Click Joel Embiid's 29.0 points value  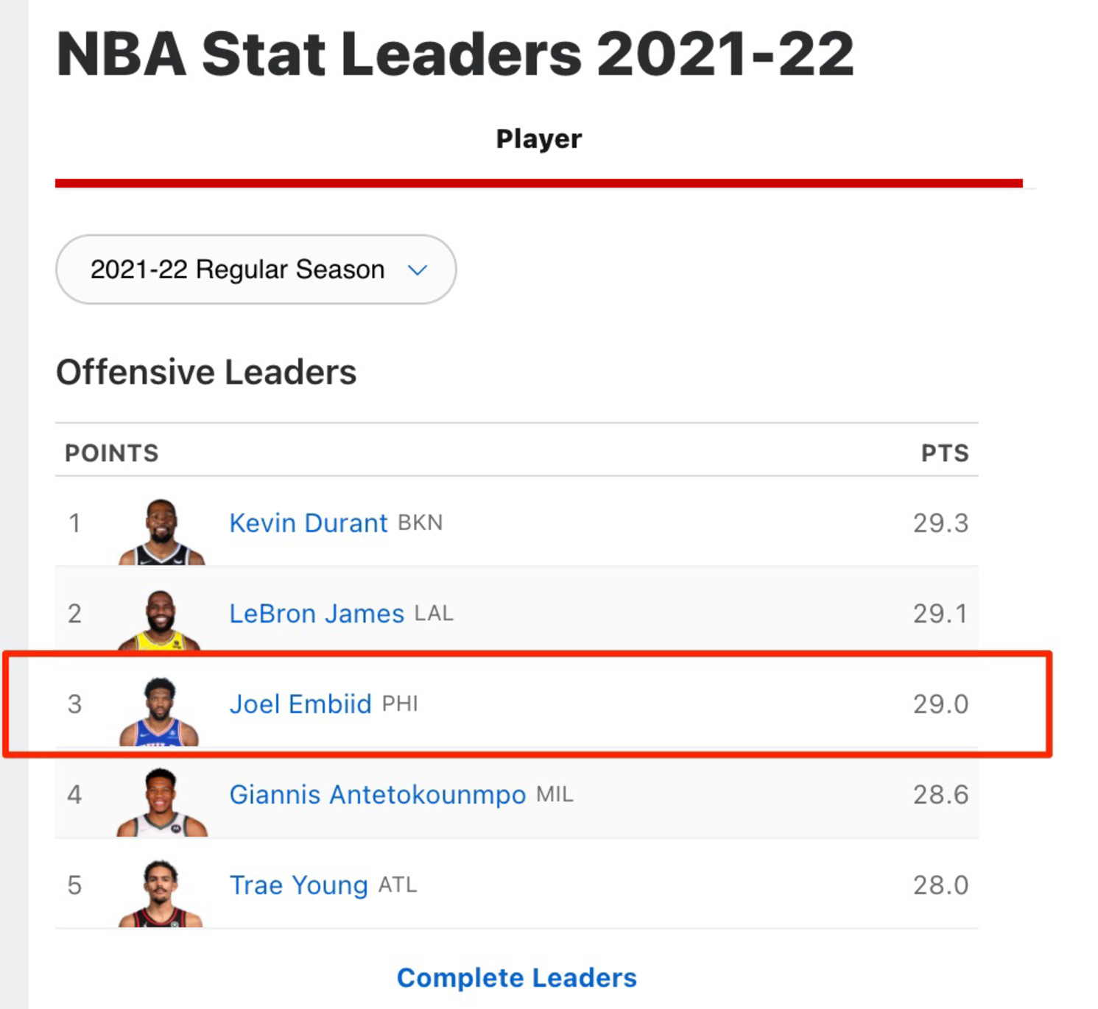click(940, 704)
